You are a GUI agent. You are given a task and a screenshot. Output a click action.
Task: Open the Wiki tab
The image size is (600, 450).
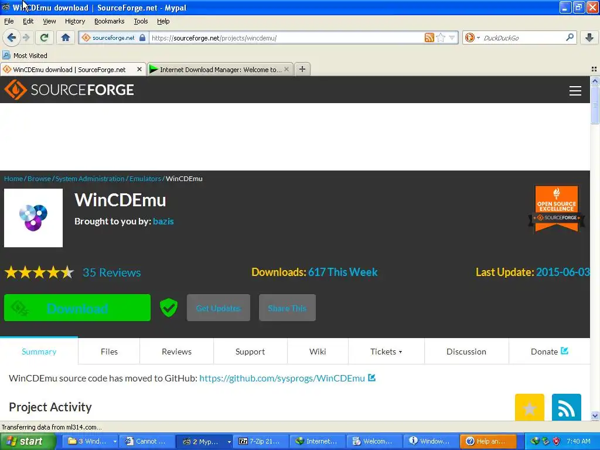pyautogui.click(x=318, y=352)
